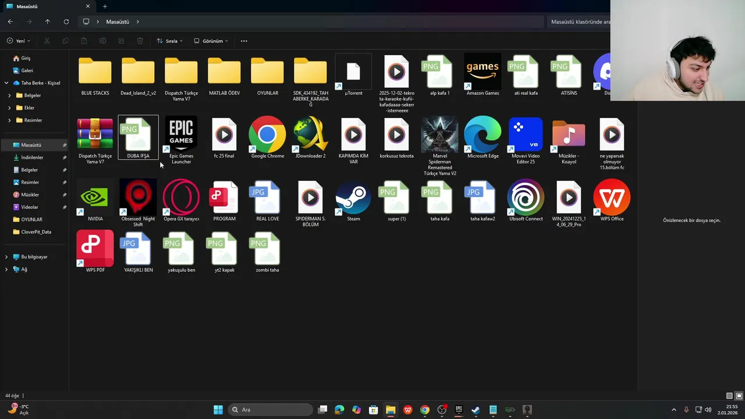The height and width of the screenshot is (419, 745).
Task: Click Masaüstü in the address breadcrumb
Action: 118,22
